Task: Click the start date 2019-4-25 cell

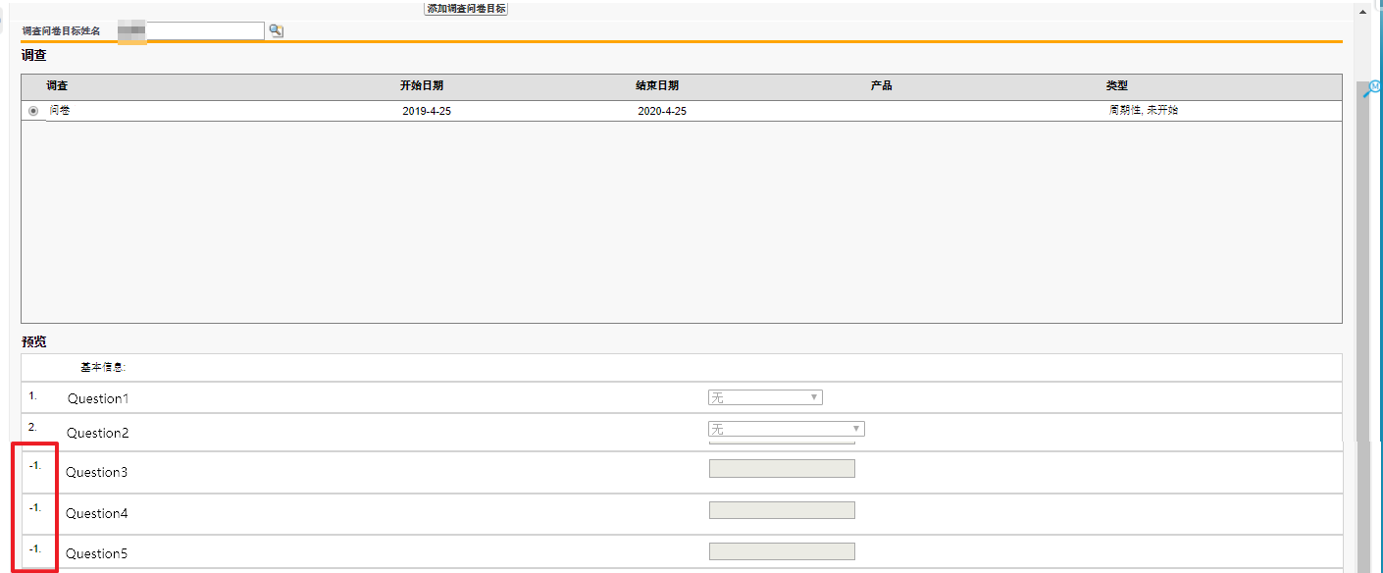Action: [x=427, y=111]
